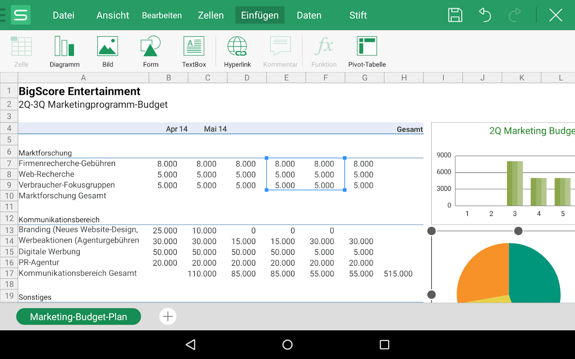Open the app logo menu
This screenshot has width=575, height=359.
pos(20,15)
